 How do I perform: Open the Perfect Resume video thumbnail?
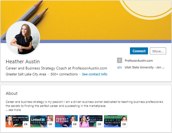[66, 121]
